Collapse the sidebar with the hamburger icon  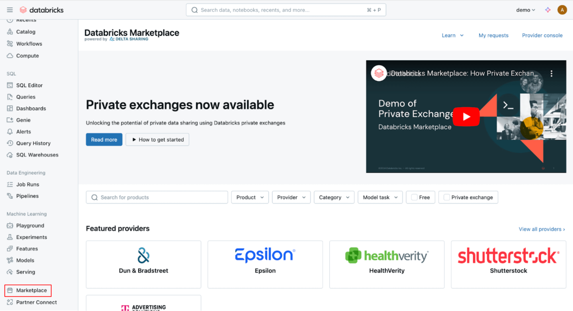pos(10,9)
